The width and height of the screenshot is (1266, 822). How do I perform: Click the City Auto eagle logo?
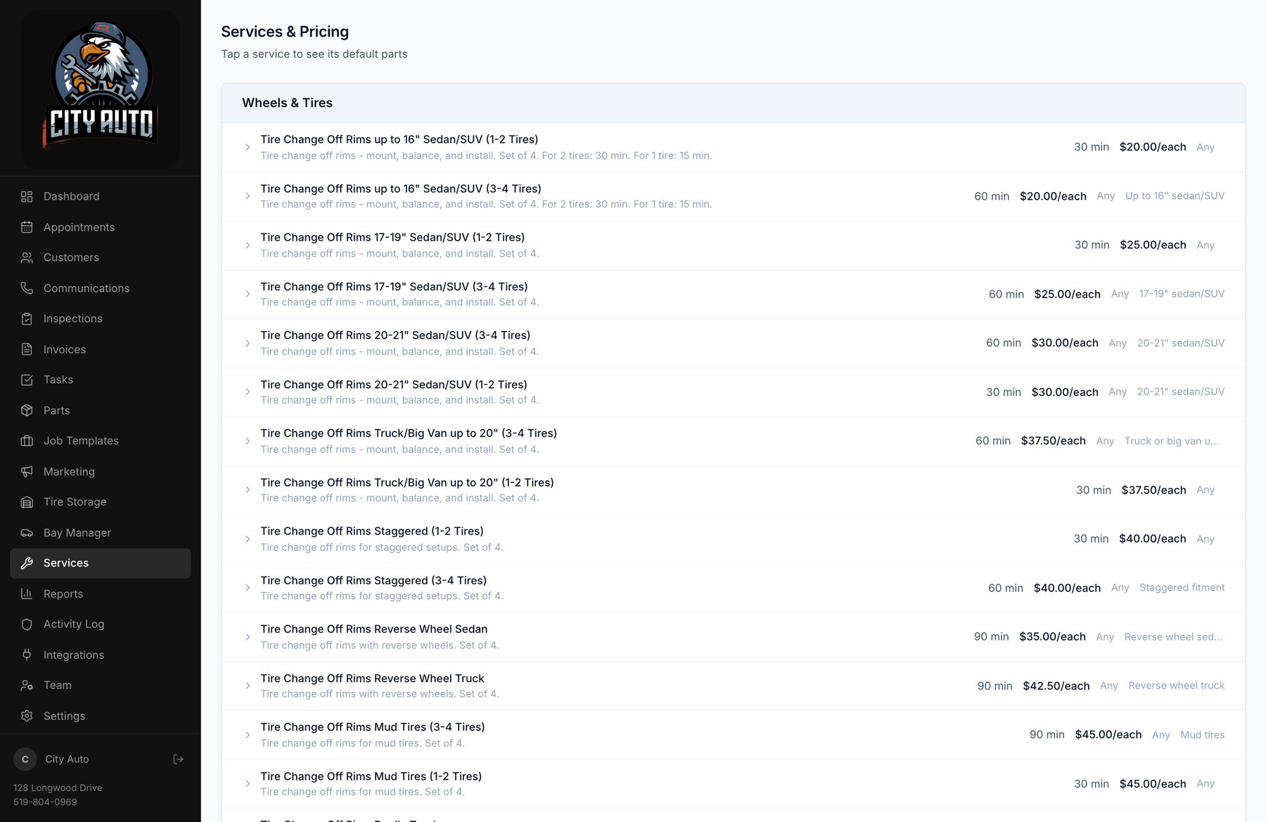[101, 88]
